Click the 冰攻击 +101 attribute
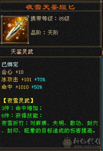This screenshot has width=103, height=151. click(17, 80)
